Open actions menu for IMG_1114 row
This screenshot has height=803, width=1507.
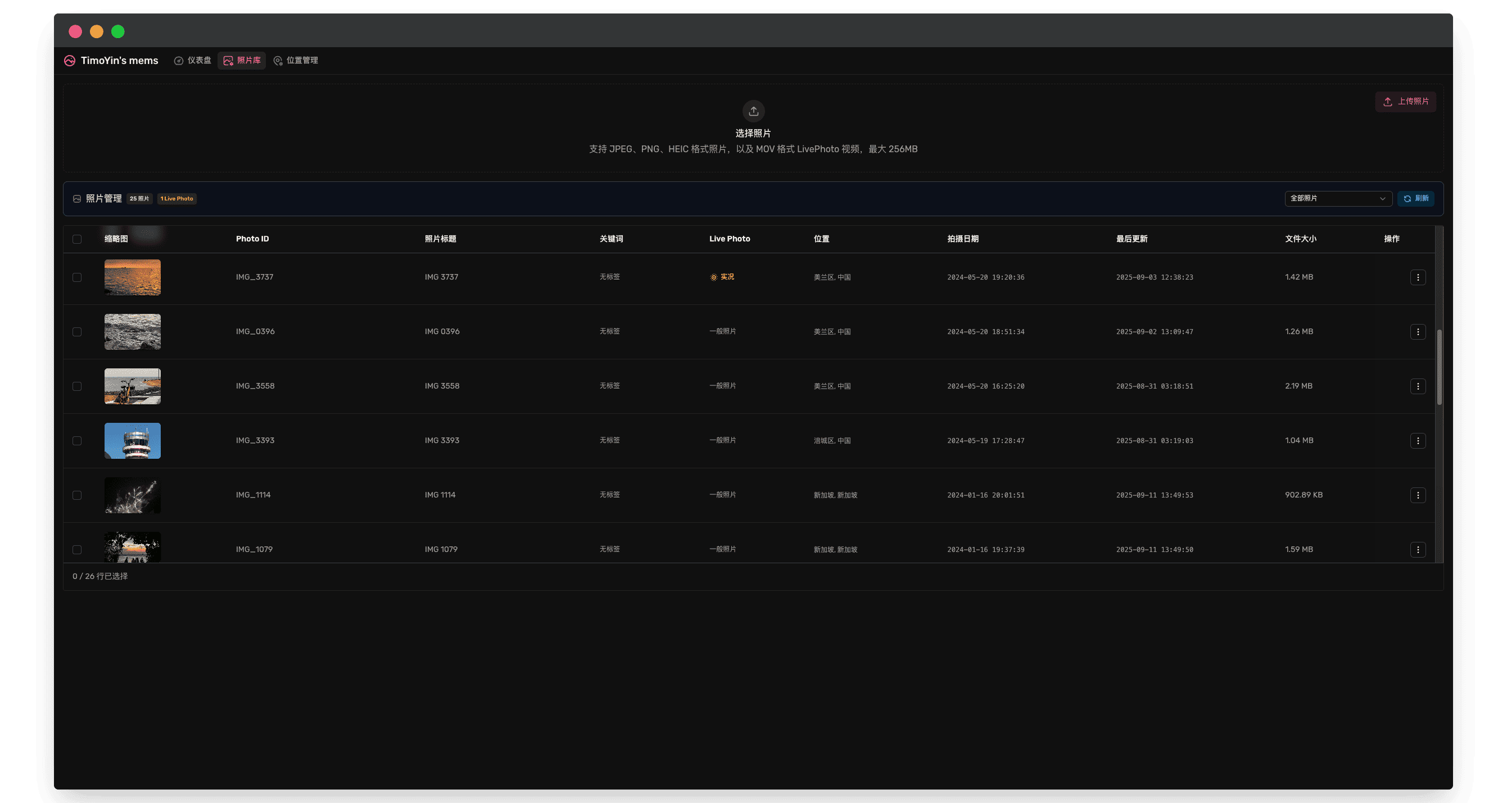(x=1418, y=495)
